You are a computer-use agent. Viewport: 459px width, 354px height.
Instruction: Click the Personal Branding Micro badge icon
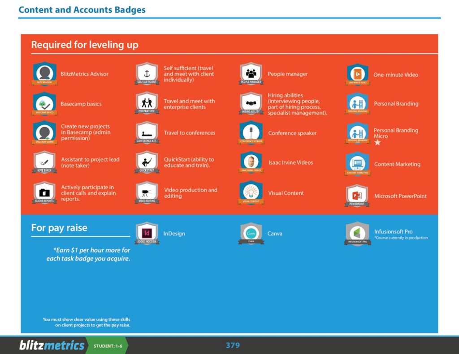(358, 133)
